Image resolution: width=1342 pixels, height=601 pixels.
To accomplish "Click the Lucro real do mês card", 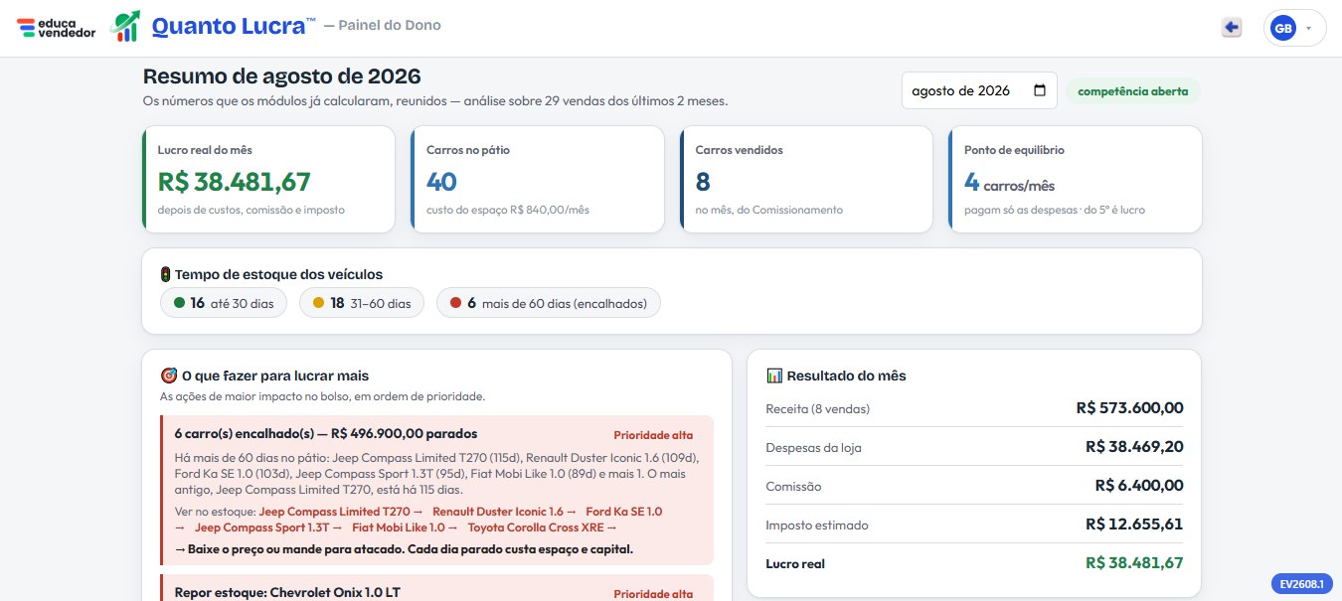I will [x=269, y=180].
